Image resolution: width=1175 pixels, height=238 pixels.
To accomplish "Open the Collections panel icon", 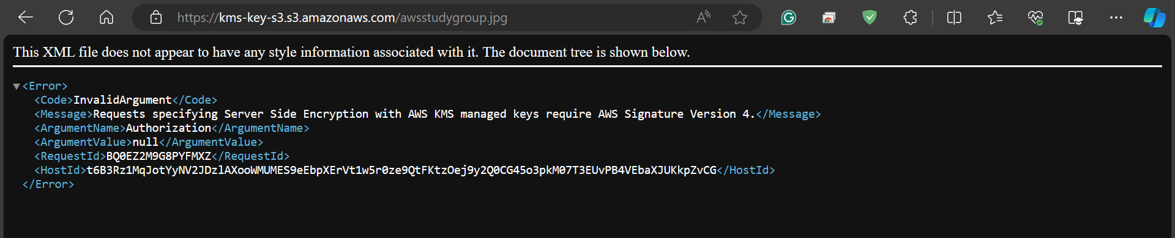I will (x=1075, y=18).
